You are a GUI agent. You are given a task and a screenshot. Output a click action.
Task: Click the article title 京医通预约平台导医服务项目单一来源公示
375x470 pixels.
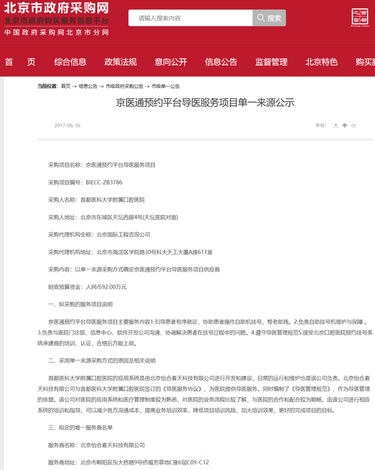point(205,103)
